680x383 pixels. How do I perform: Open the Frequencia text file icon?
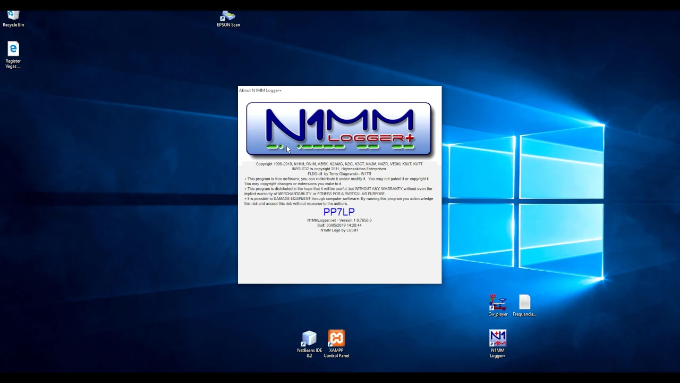tap(524, 306)
